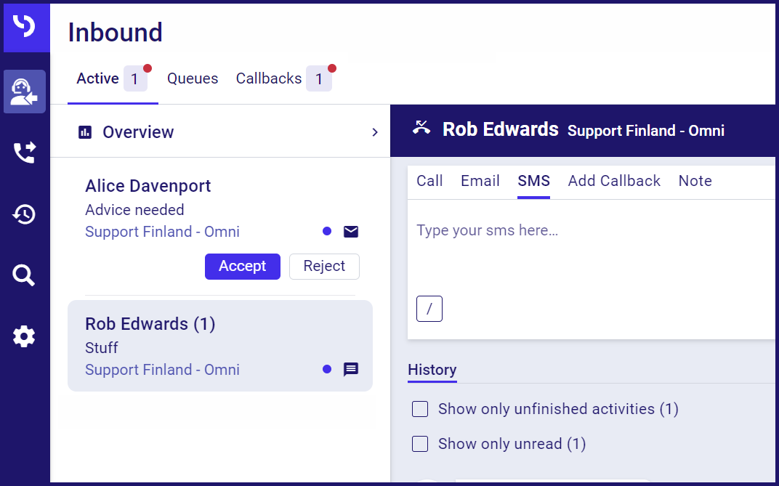
Task: Reject Alice Davenport's request
Action: coord(324,266)
